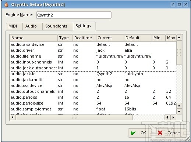
Task: Select the audio.sample-format row
Action: [93, 109]
